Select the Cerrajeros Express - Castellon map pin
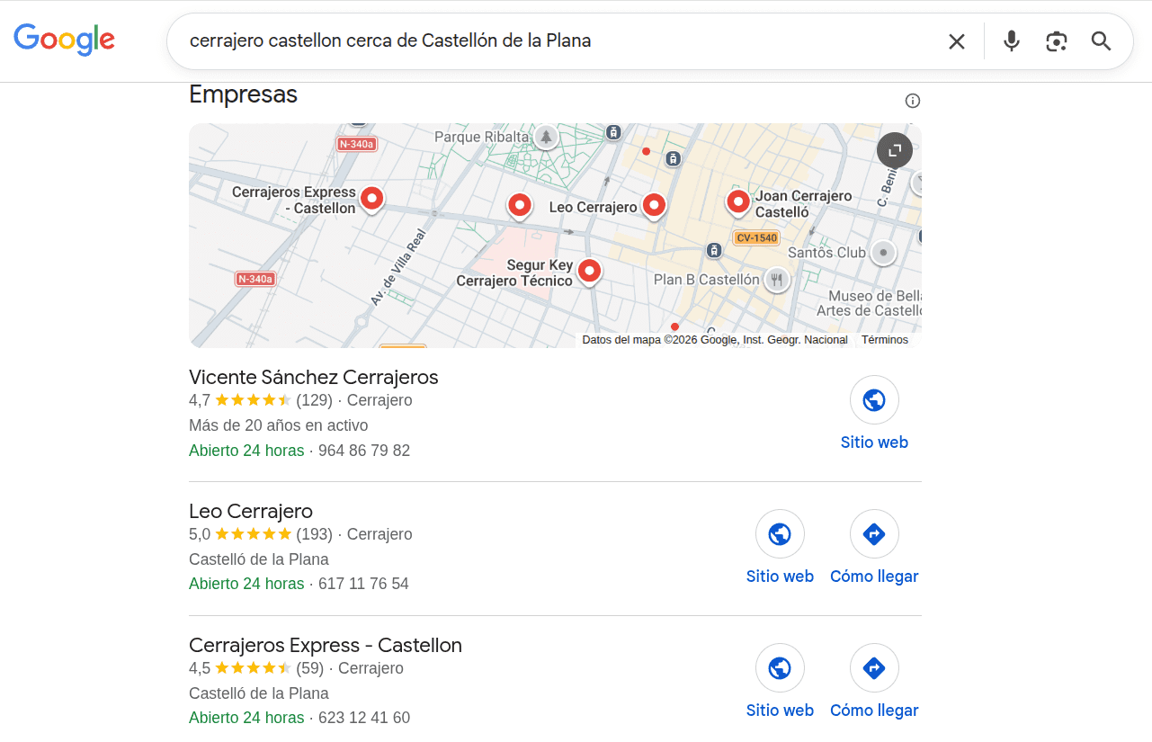This screenshot has height=742, width=1152. (371, 199)
